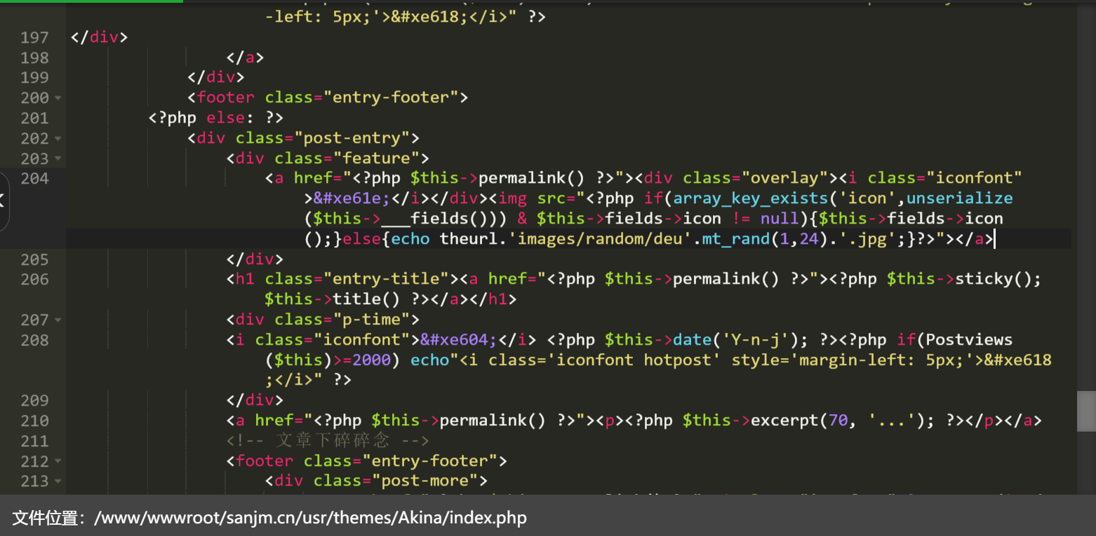Collapse the p-time div at line 207
The image size is (1096, 536).
click(x=58, y=320)
